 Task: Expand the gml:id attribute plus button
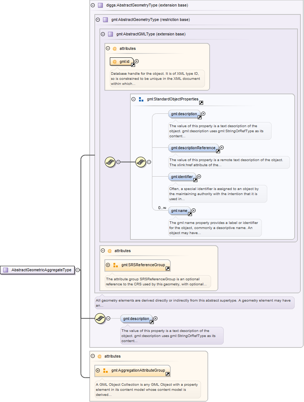coord(137,61)
